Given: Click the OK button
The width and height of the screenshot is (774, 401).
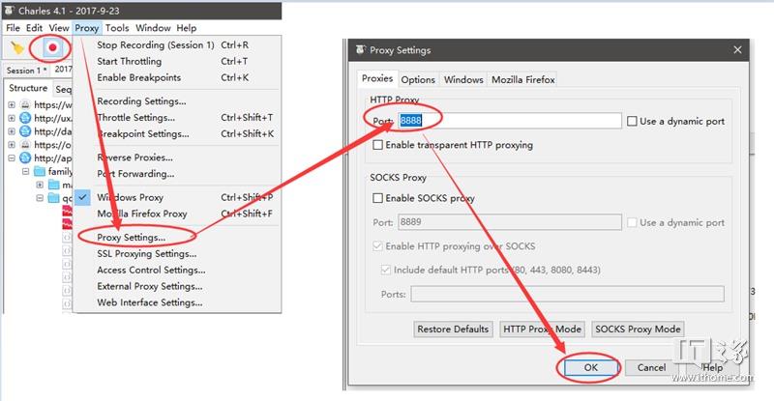Looking at the screenshot, I should pos(591,367).
